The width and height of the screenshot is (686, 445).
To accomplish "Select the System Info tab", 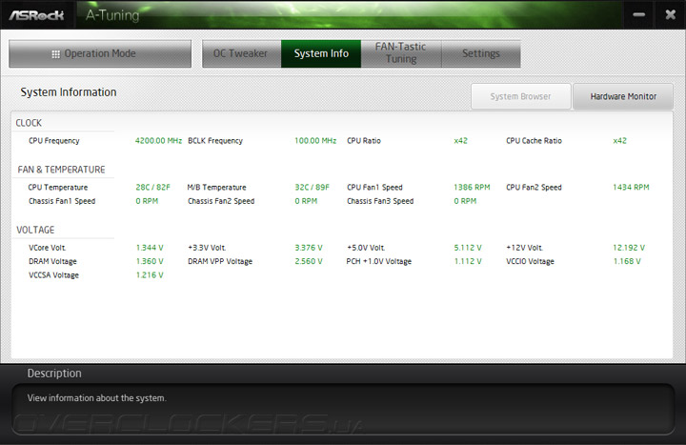I will click(x=321, y=53).
